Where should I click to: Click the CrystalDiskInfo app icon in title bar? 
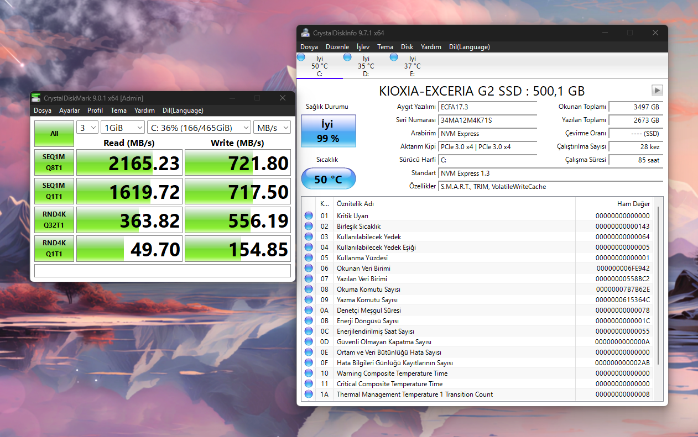[x=305, y=33]
